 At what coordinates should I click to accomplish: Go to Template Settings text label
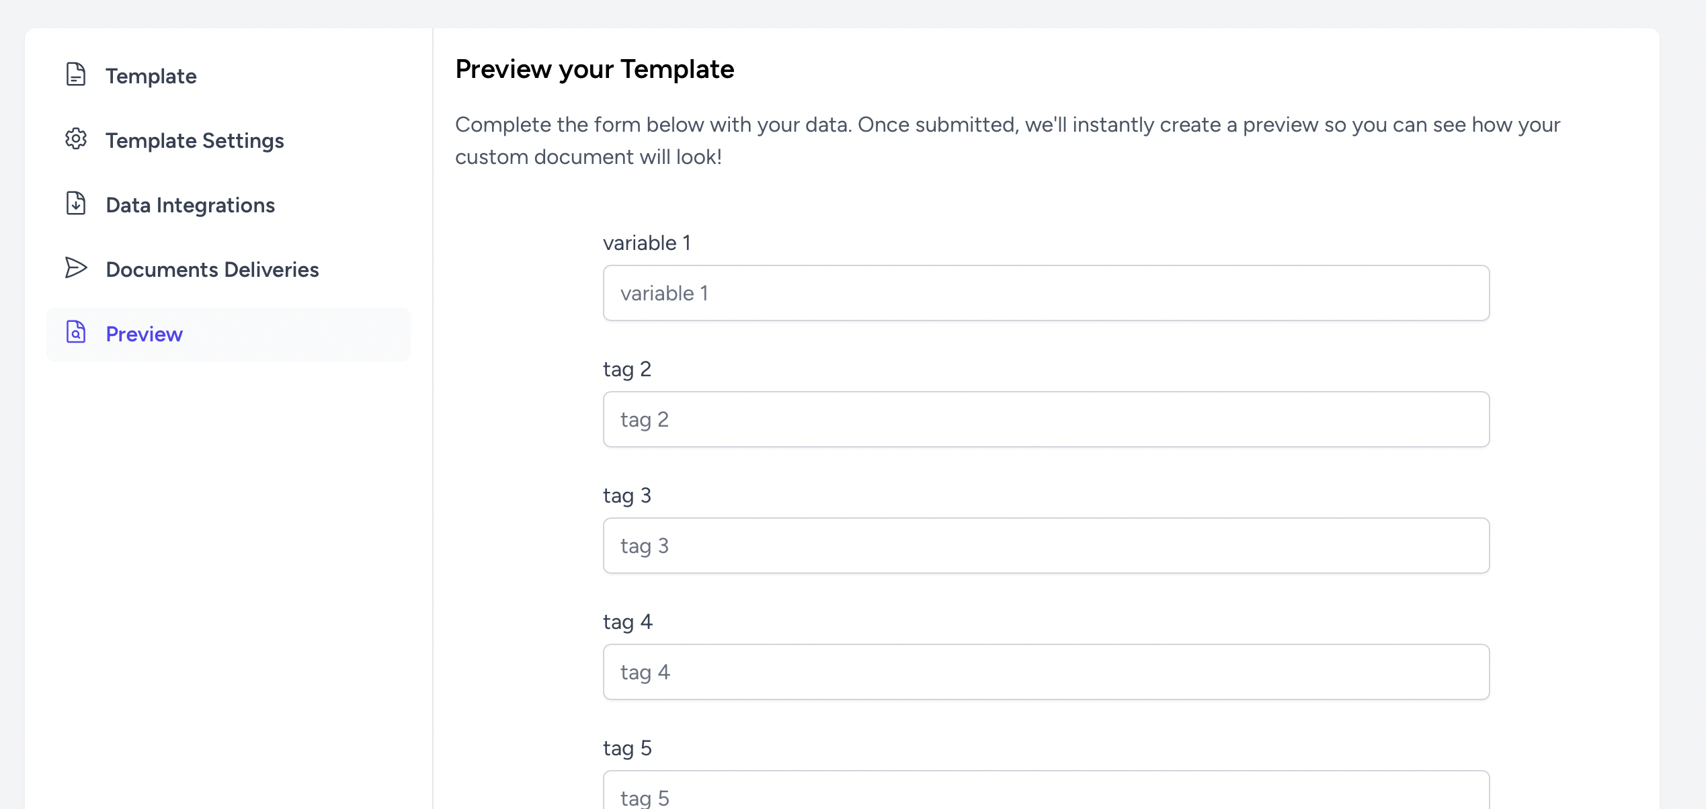point(194,140)
